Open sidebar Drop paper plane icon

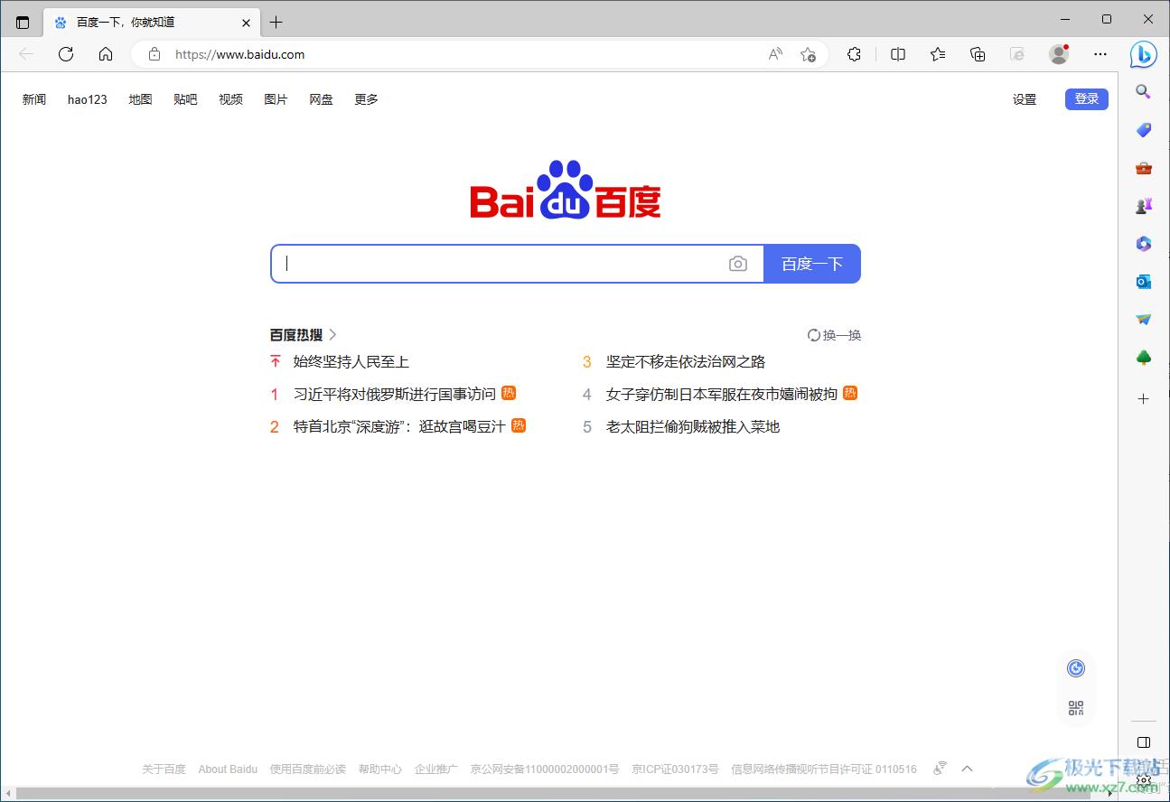1143,320
